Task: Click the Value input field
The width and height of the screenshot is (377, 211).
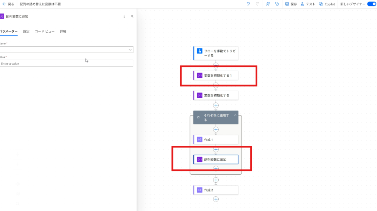Action: click(x=66, y=63)
